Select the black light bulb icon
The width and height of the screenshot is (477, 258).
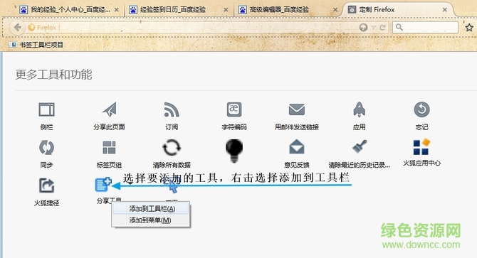click(x=234, y=151)
